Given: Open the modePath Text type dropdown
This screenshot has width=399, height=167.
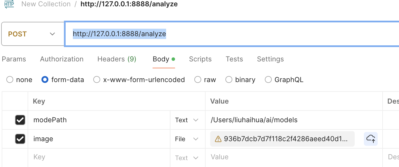Looking at the screenshot, I should coord(187,120).
